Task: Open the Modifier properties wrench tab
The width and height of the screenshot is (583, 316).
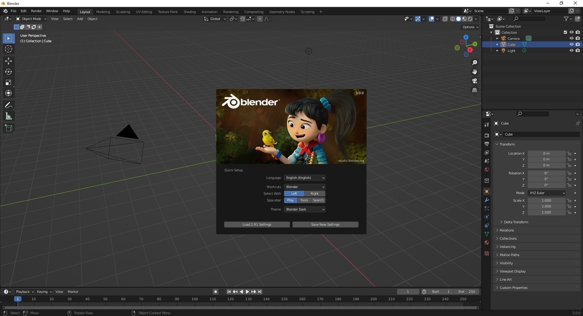Action: [487, 200]
